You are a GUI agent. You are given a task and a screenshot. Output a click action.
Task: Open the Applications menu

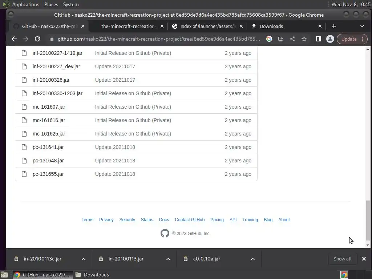[26, 4]
